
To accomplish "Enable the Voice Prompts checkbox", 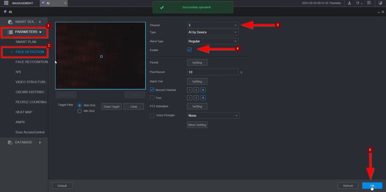I will 152,115.
